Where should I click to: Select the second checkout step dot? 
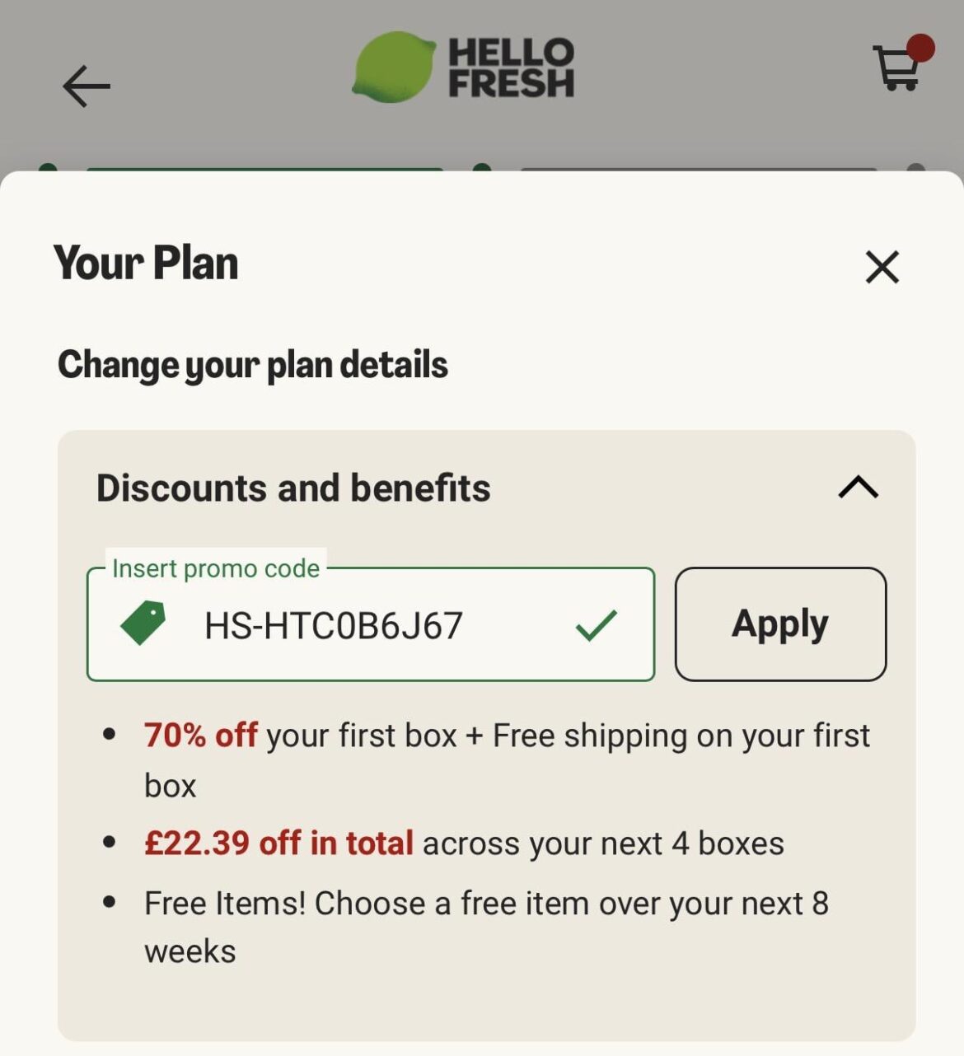click(480, 166)
